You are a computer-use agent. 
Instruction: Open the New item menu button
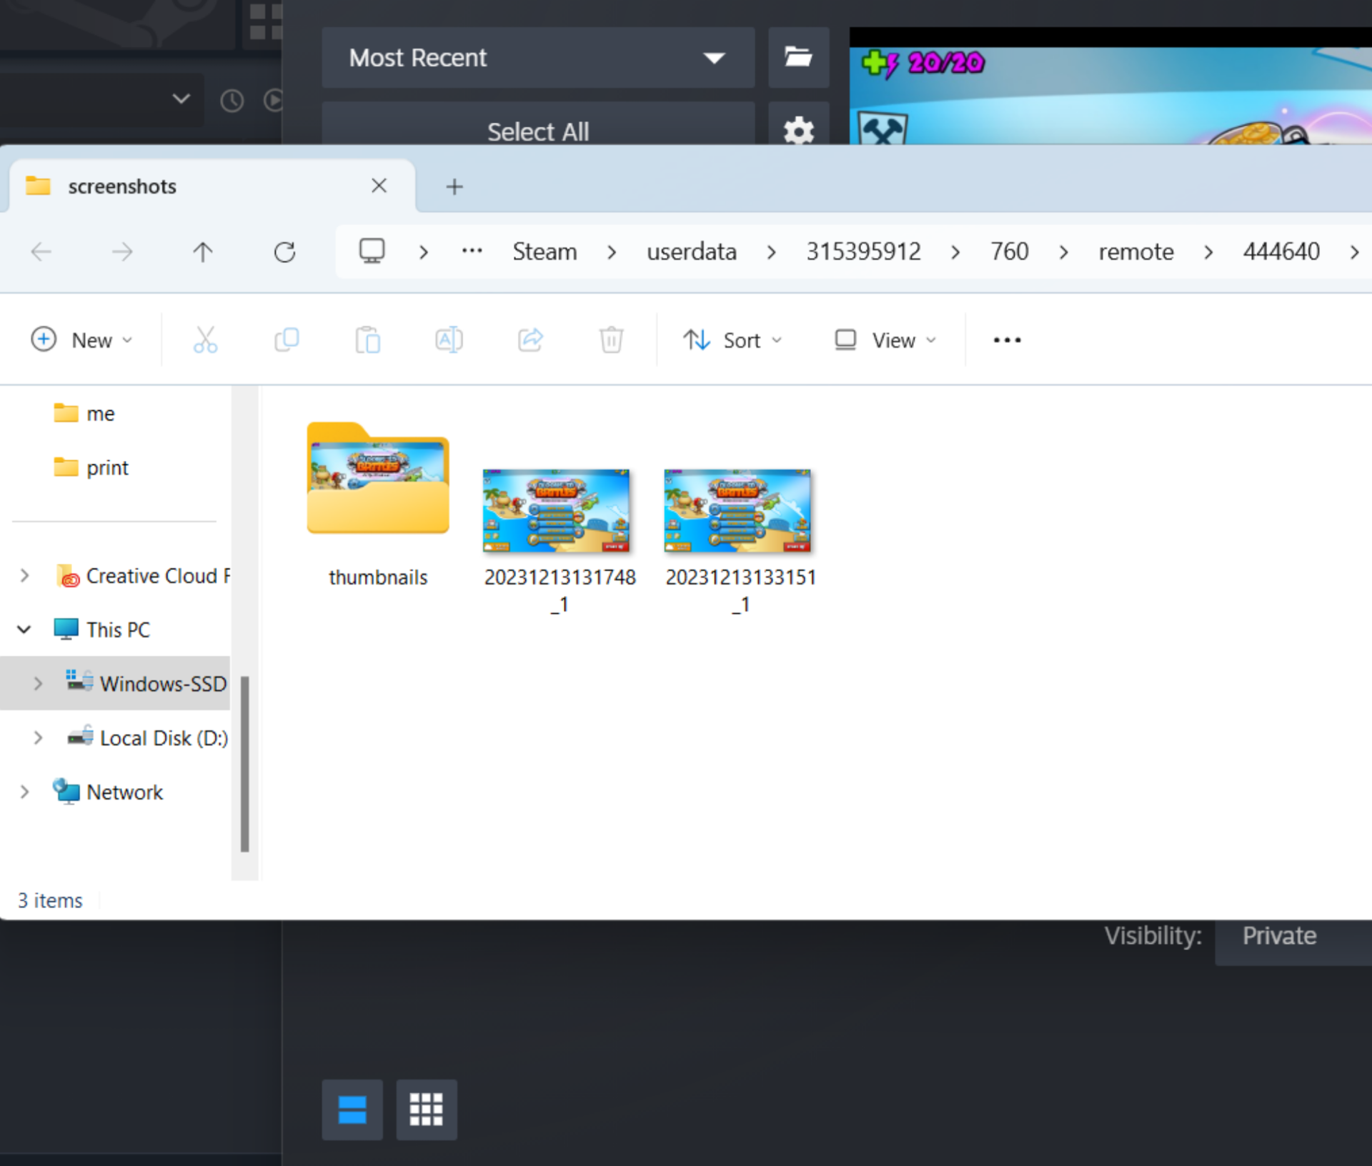click(x=82, y=340)
